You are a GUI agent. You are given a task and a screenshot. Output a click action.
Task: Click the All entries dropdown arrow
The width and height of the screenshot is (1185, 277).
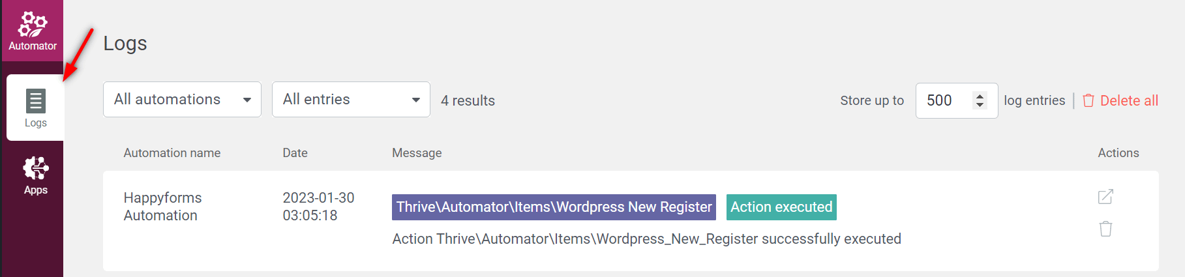click(415, 100)
